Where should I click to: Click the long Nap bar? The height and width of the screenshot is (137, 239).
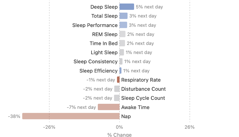pyautogui.click(x=71, y=116)
